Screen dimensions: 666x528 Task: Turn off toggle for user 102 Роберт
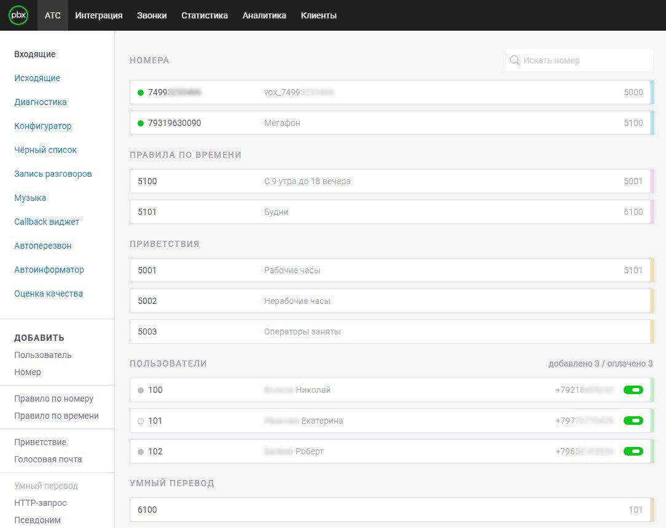click(x=633, y=451)
